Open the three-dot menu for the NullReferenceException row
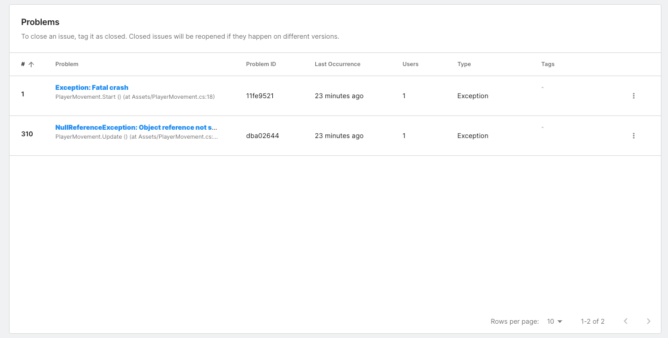The height and width of the screenshot is (338, 668). tap(633, 136)
